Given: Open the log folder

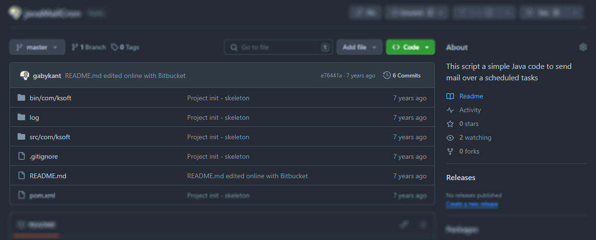Looking at the screenshot, I should tap(34, 117).
